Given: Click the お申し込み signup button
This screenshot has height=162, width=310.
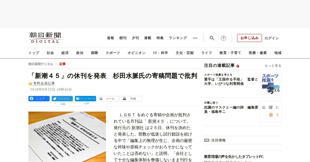Looking at the screenshot, I should coord(250,38).
